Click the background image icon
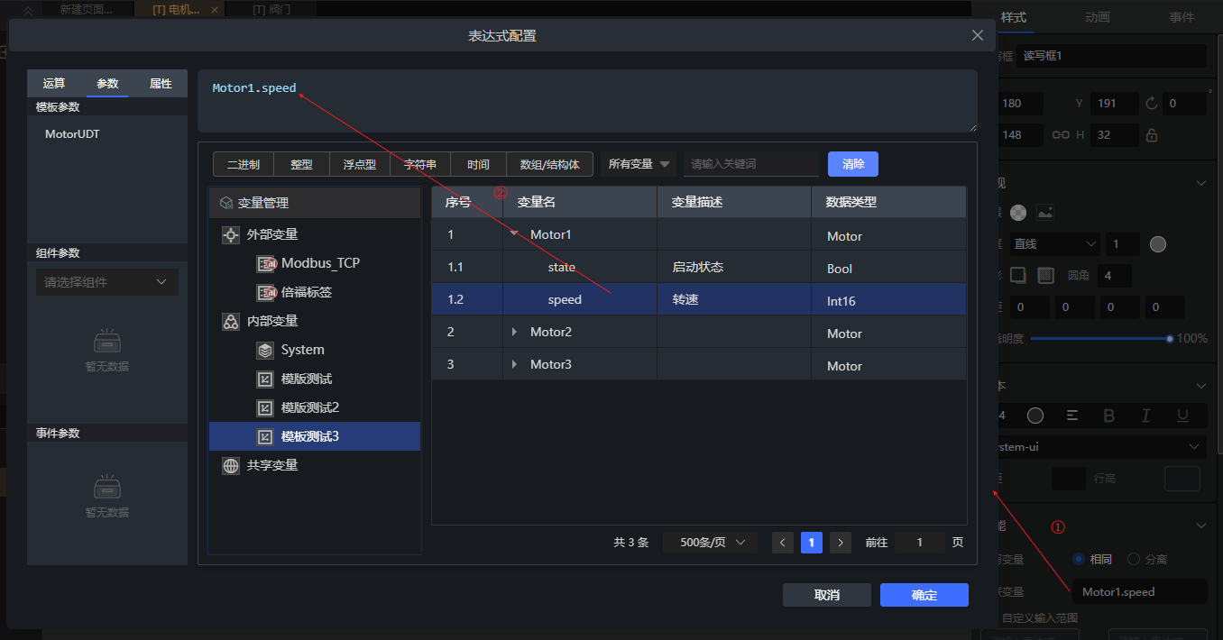 pyautogui.click(x=1045, y=213)
